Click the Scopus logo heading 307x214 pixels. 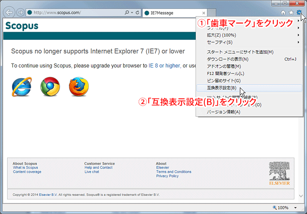click(22, 25)
